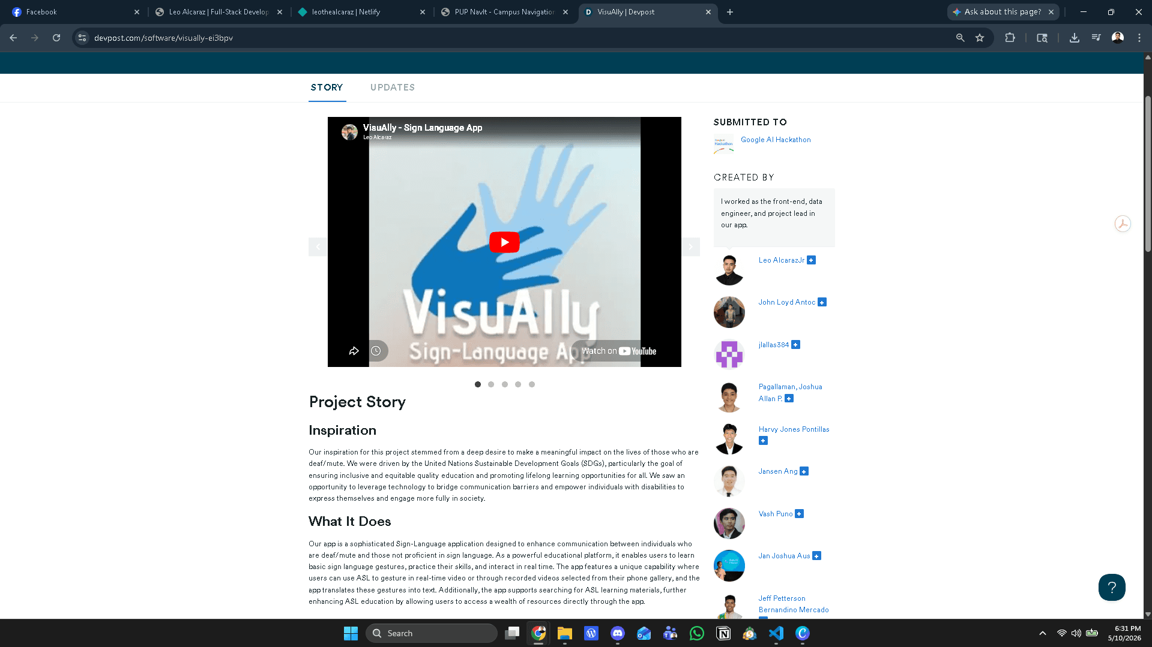Show hidden system tray icons
1152x647 pixels.
click(x=1043, y=633)
